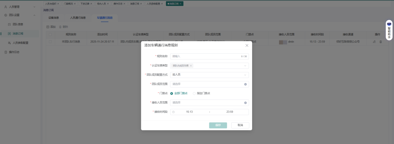
Task: Close the add vehicle rule dialog
Action: pyautogui.click(x=247, y=45)
